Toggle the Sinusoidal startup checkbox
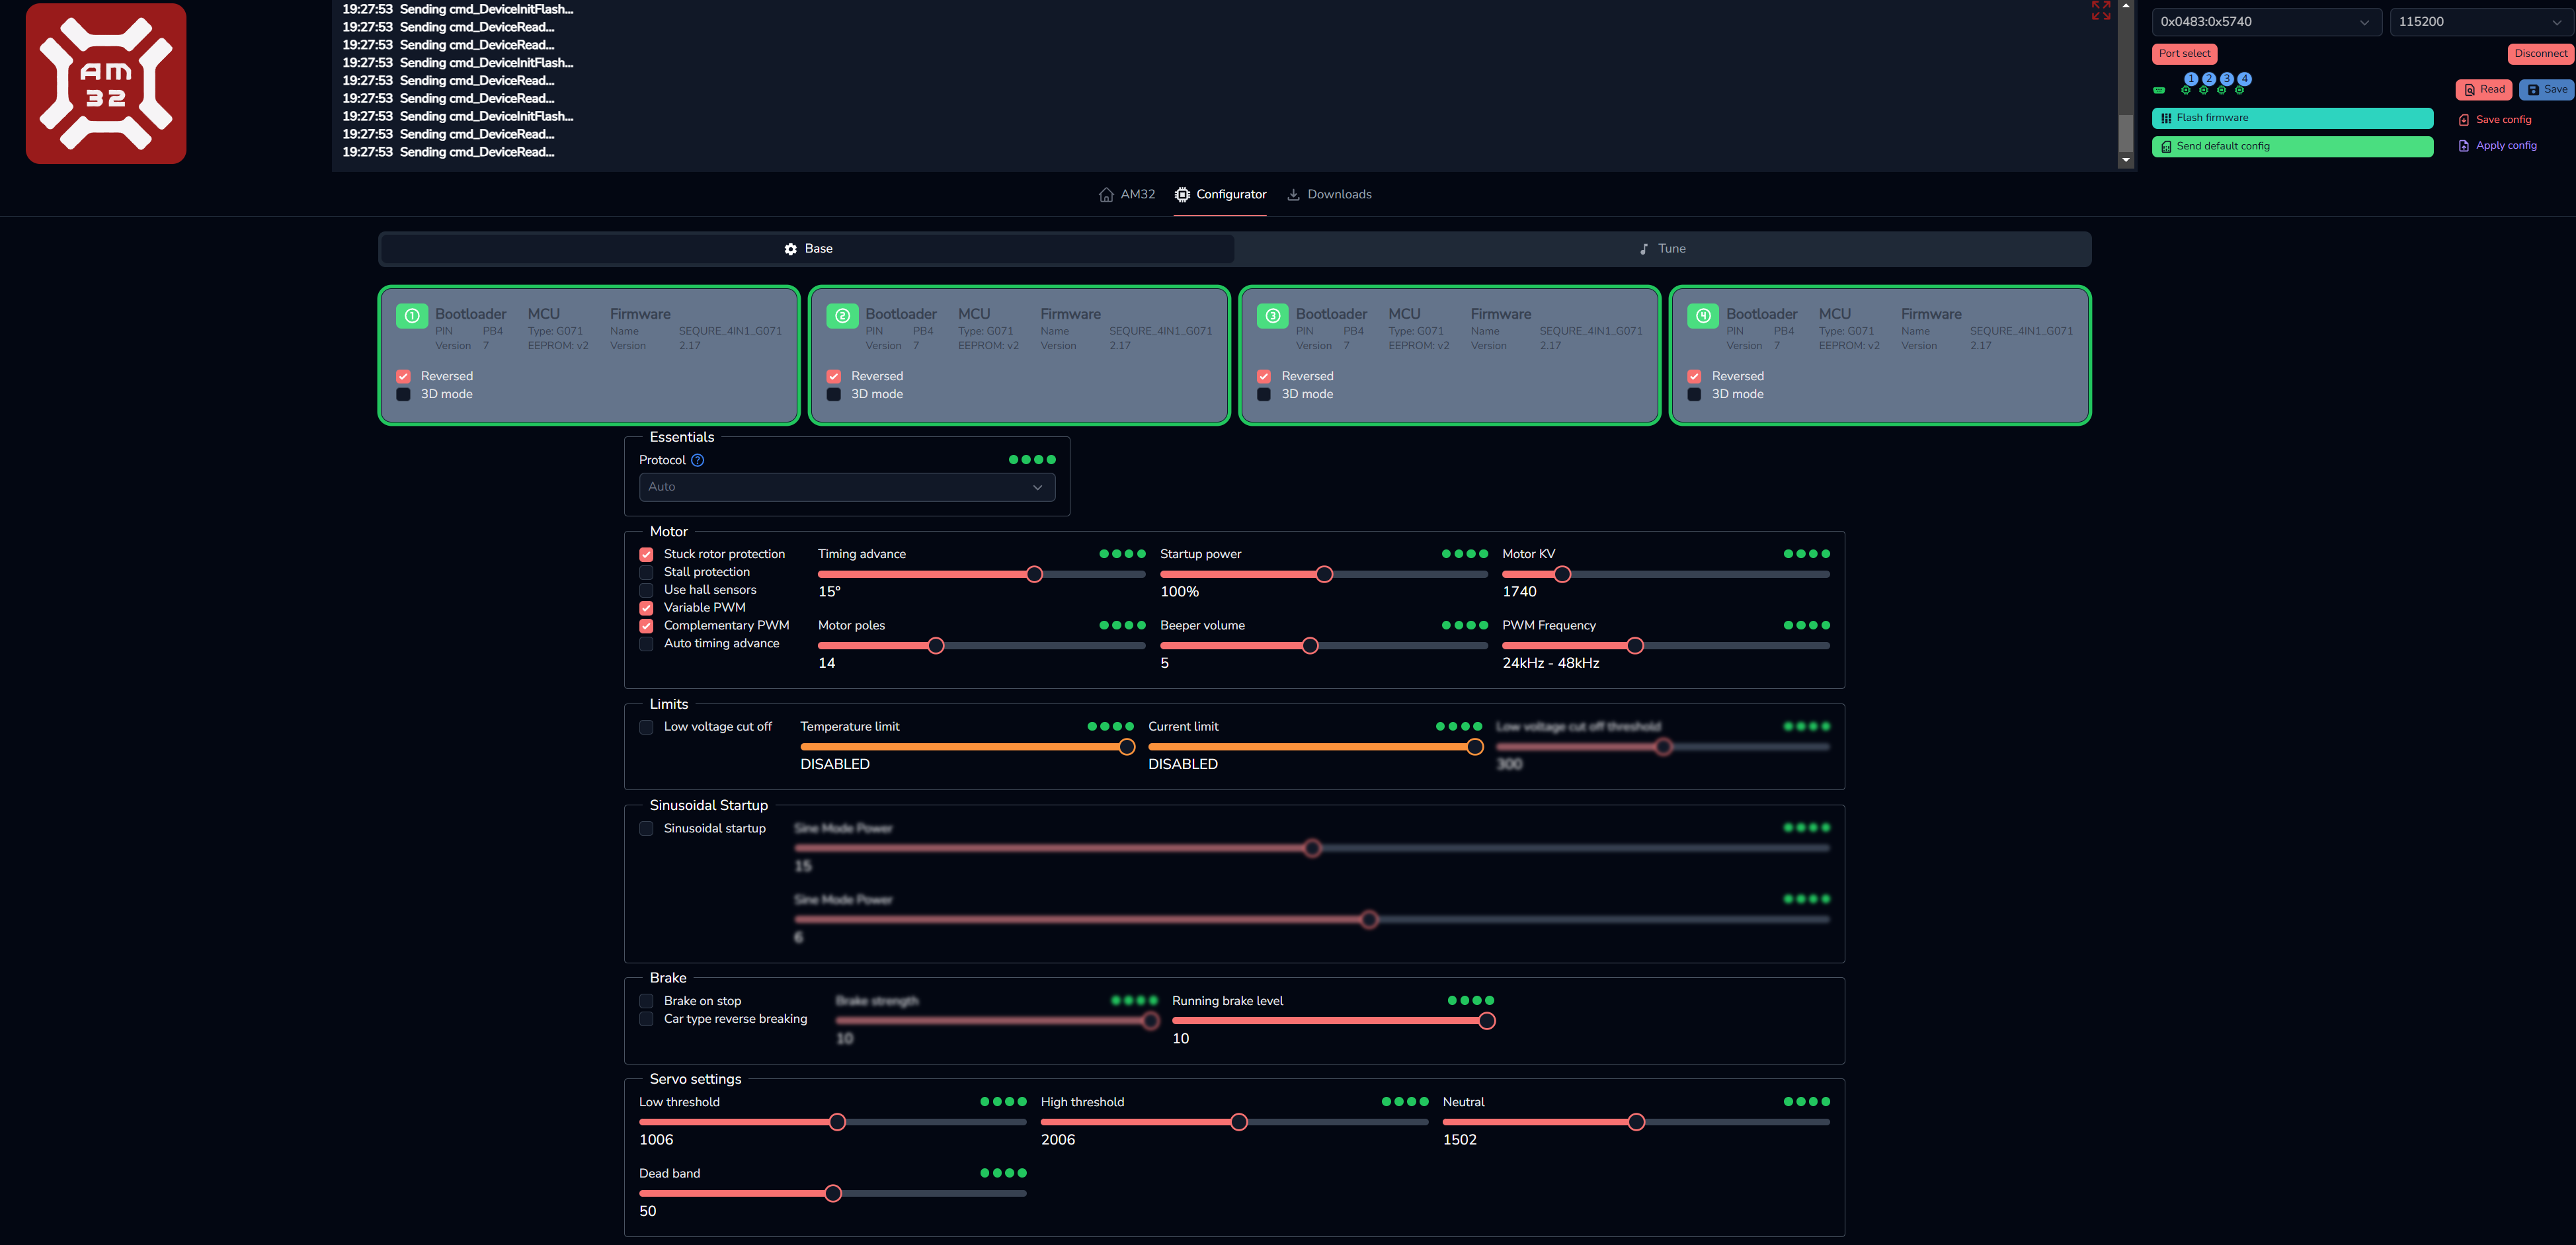This screenshot has width=2576, height=1245. [646, 828]
